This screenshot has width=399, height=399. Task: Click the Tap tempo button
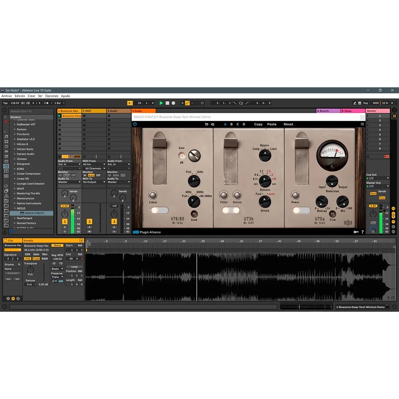coord(5,103)
